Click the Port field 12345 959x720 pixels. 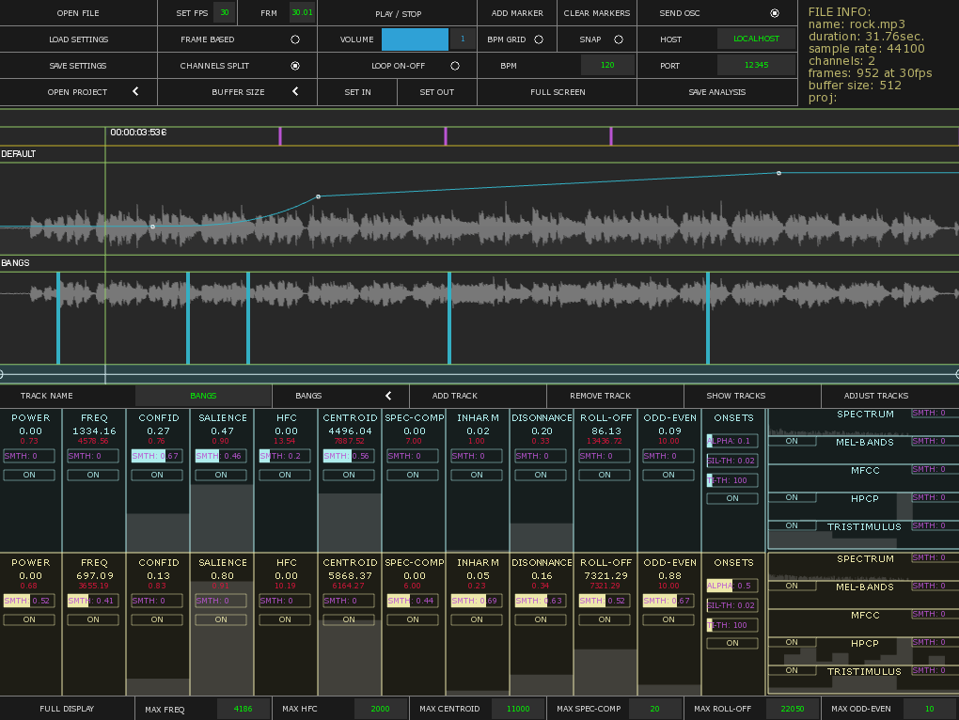tap(757, 65)
